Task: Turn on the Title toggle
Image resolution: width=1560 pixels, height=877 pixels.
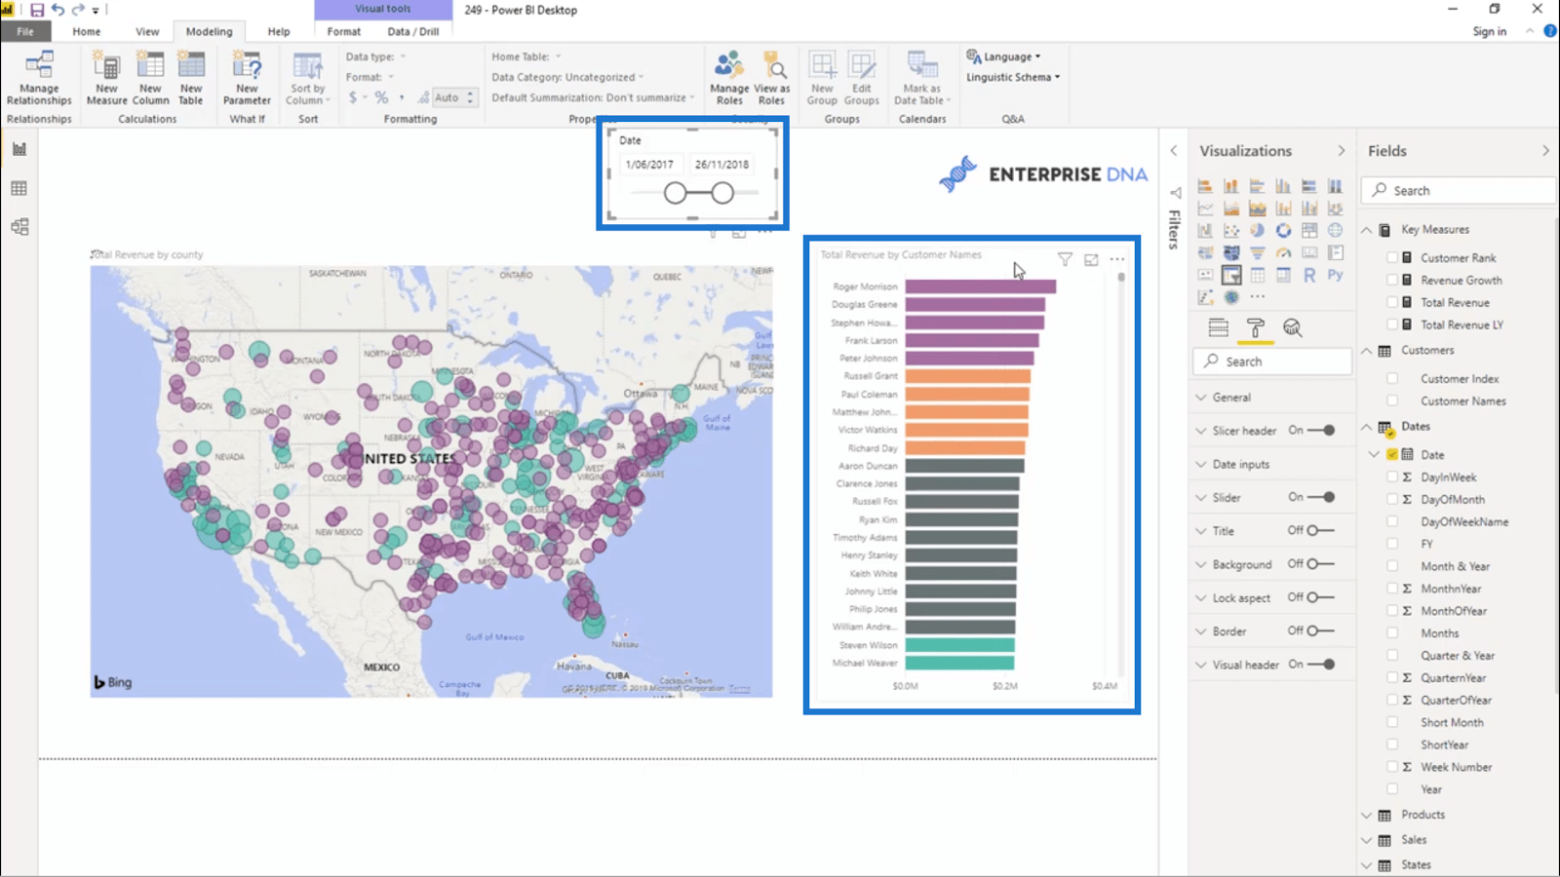Action: click(1321, 531)
